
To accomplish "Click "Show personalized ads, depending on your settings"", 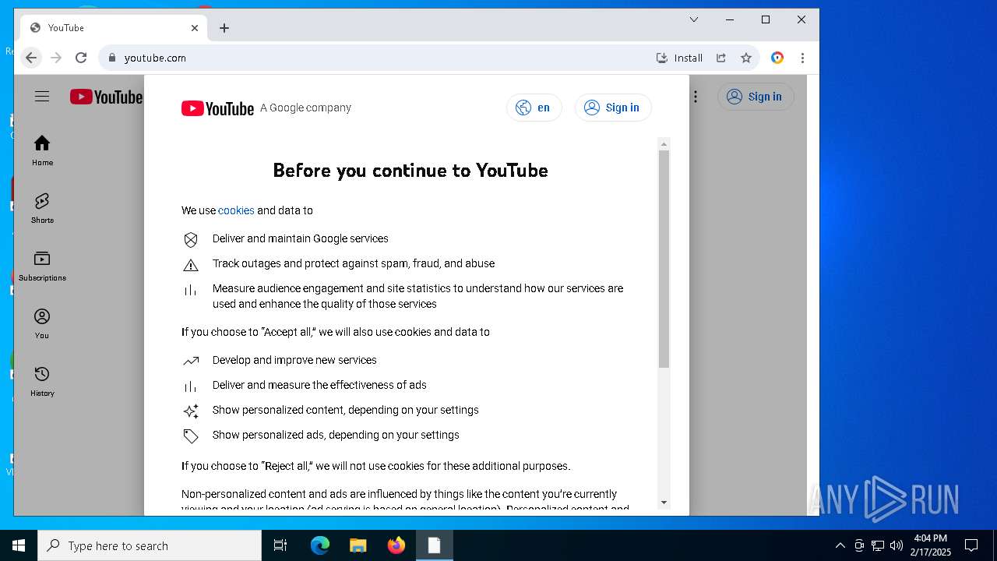I will click(x=336, y=435).
